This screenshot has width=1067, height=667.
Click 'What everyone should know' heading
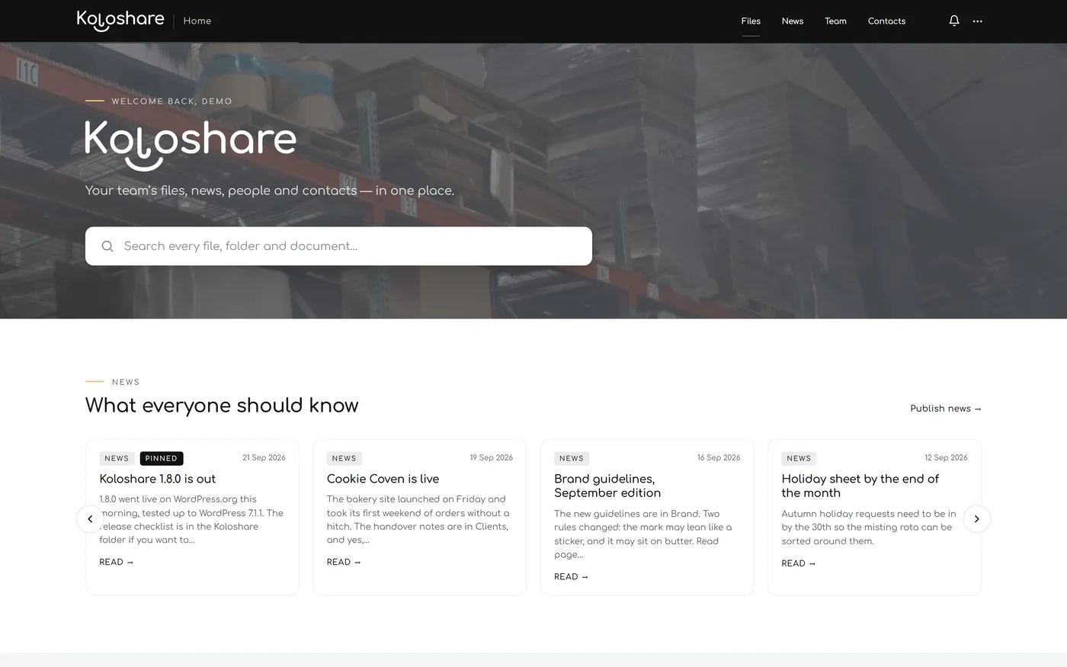pos(222,406)
